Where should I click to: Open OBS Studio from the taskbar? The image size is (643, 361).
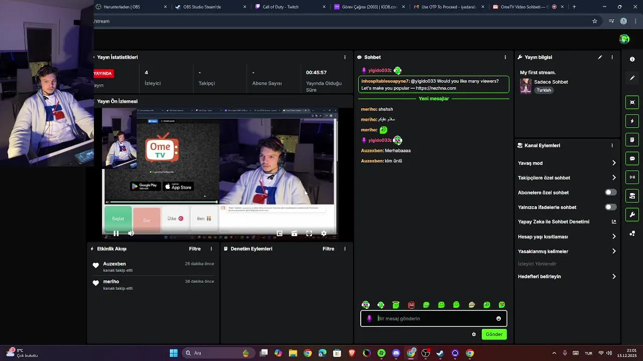[425, 353]
